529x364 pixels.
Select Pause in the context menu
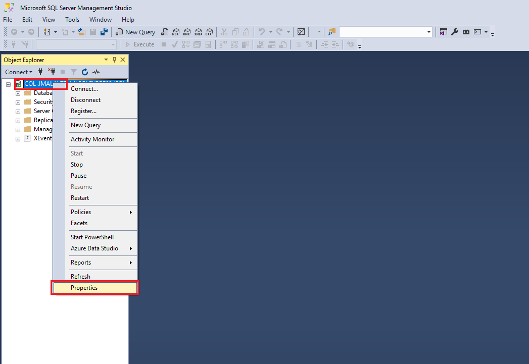click(x=95, y=176)
